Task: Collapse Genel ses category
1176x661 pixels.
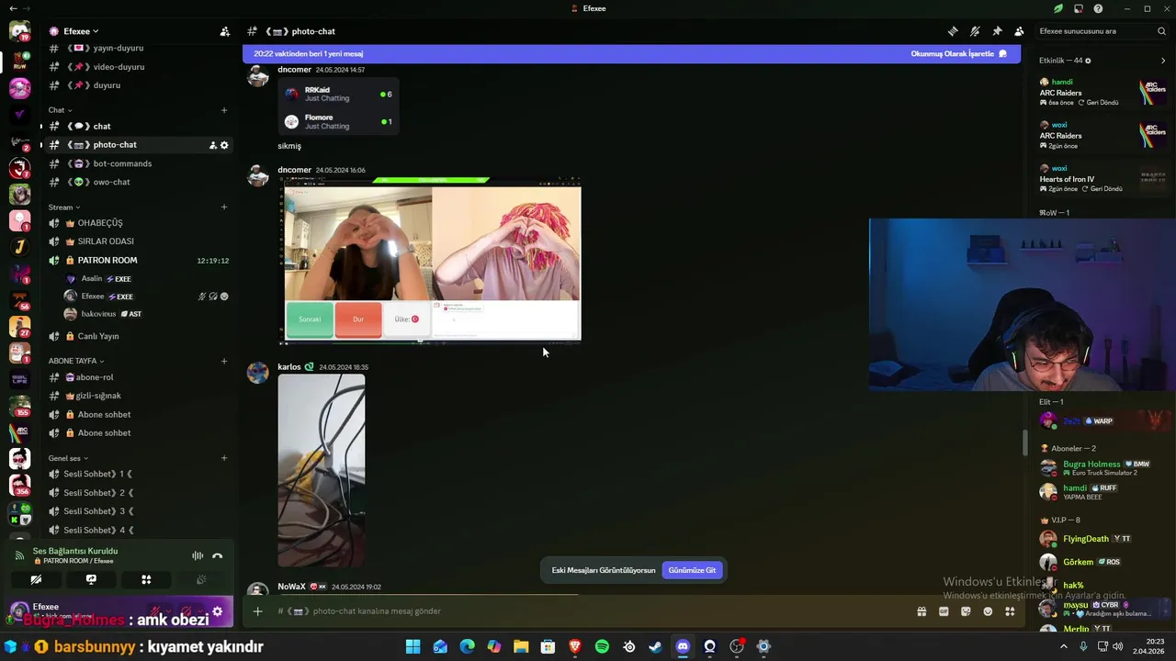Action: coord(68,458)
